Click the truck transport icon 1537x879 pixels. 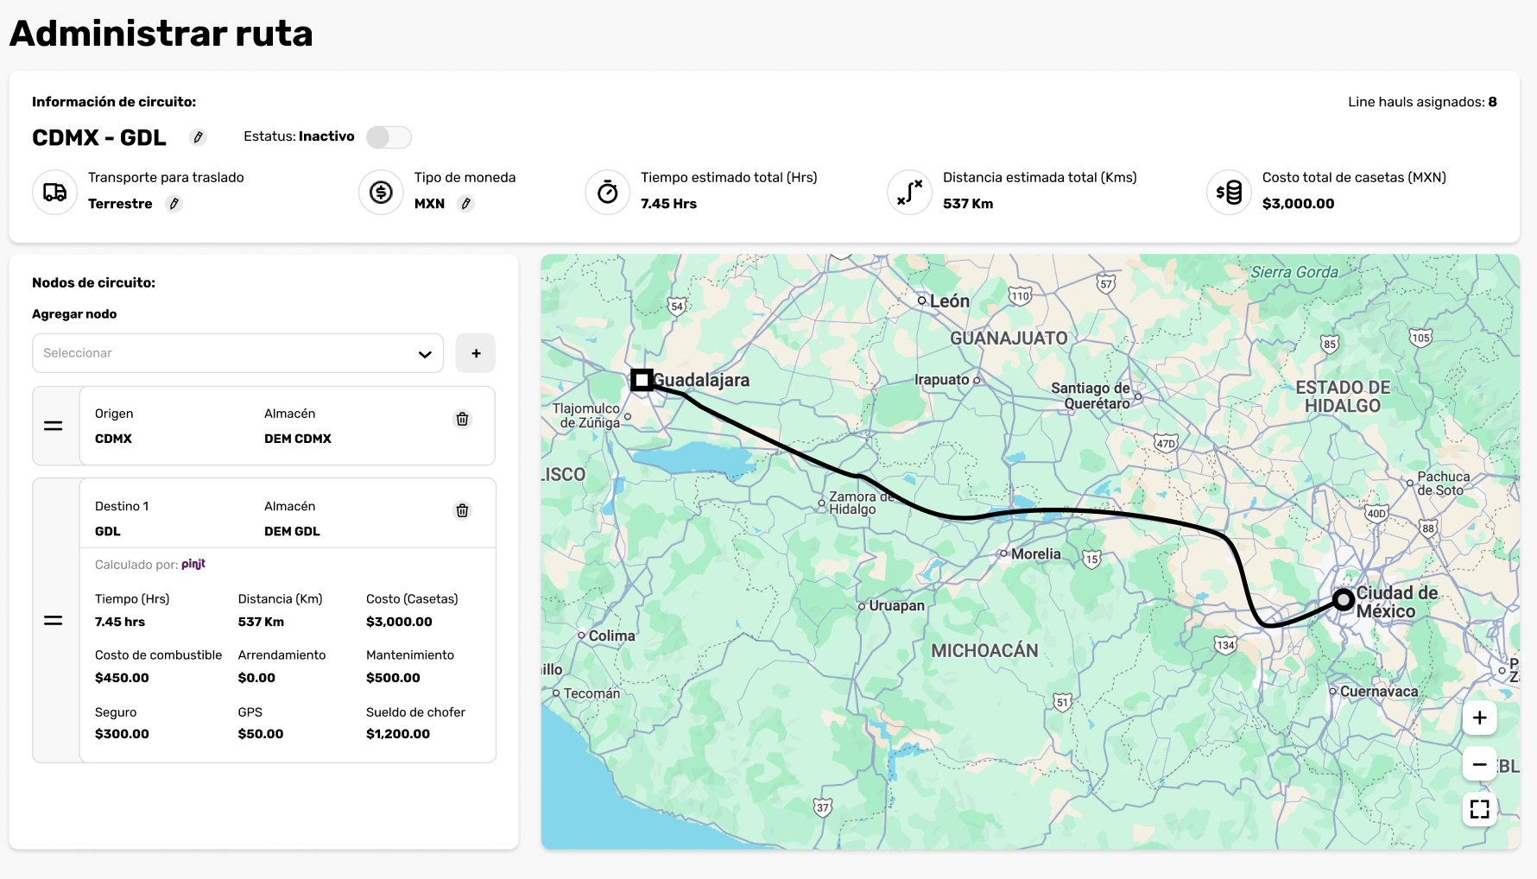(55, 192)
